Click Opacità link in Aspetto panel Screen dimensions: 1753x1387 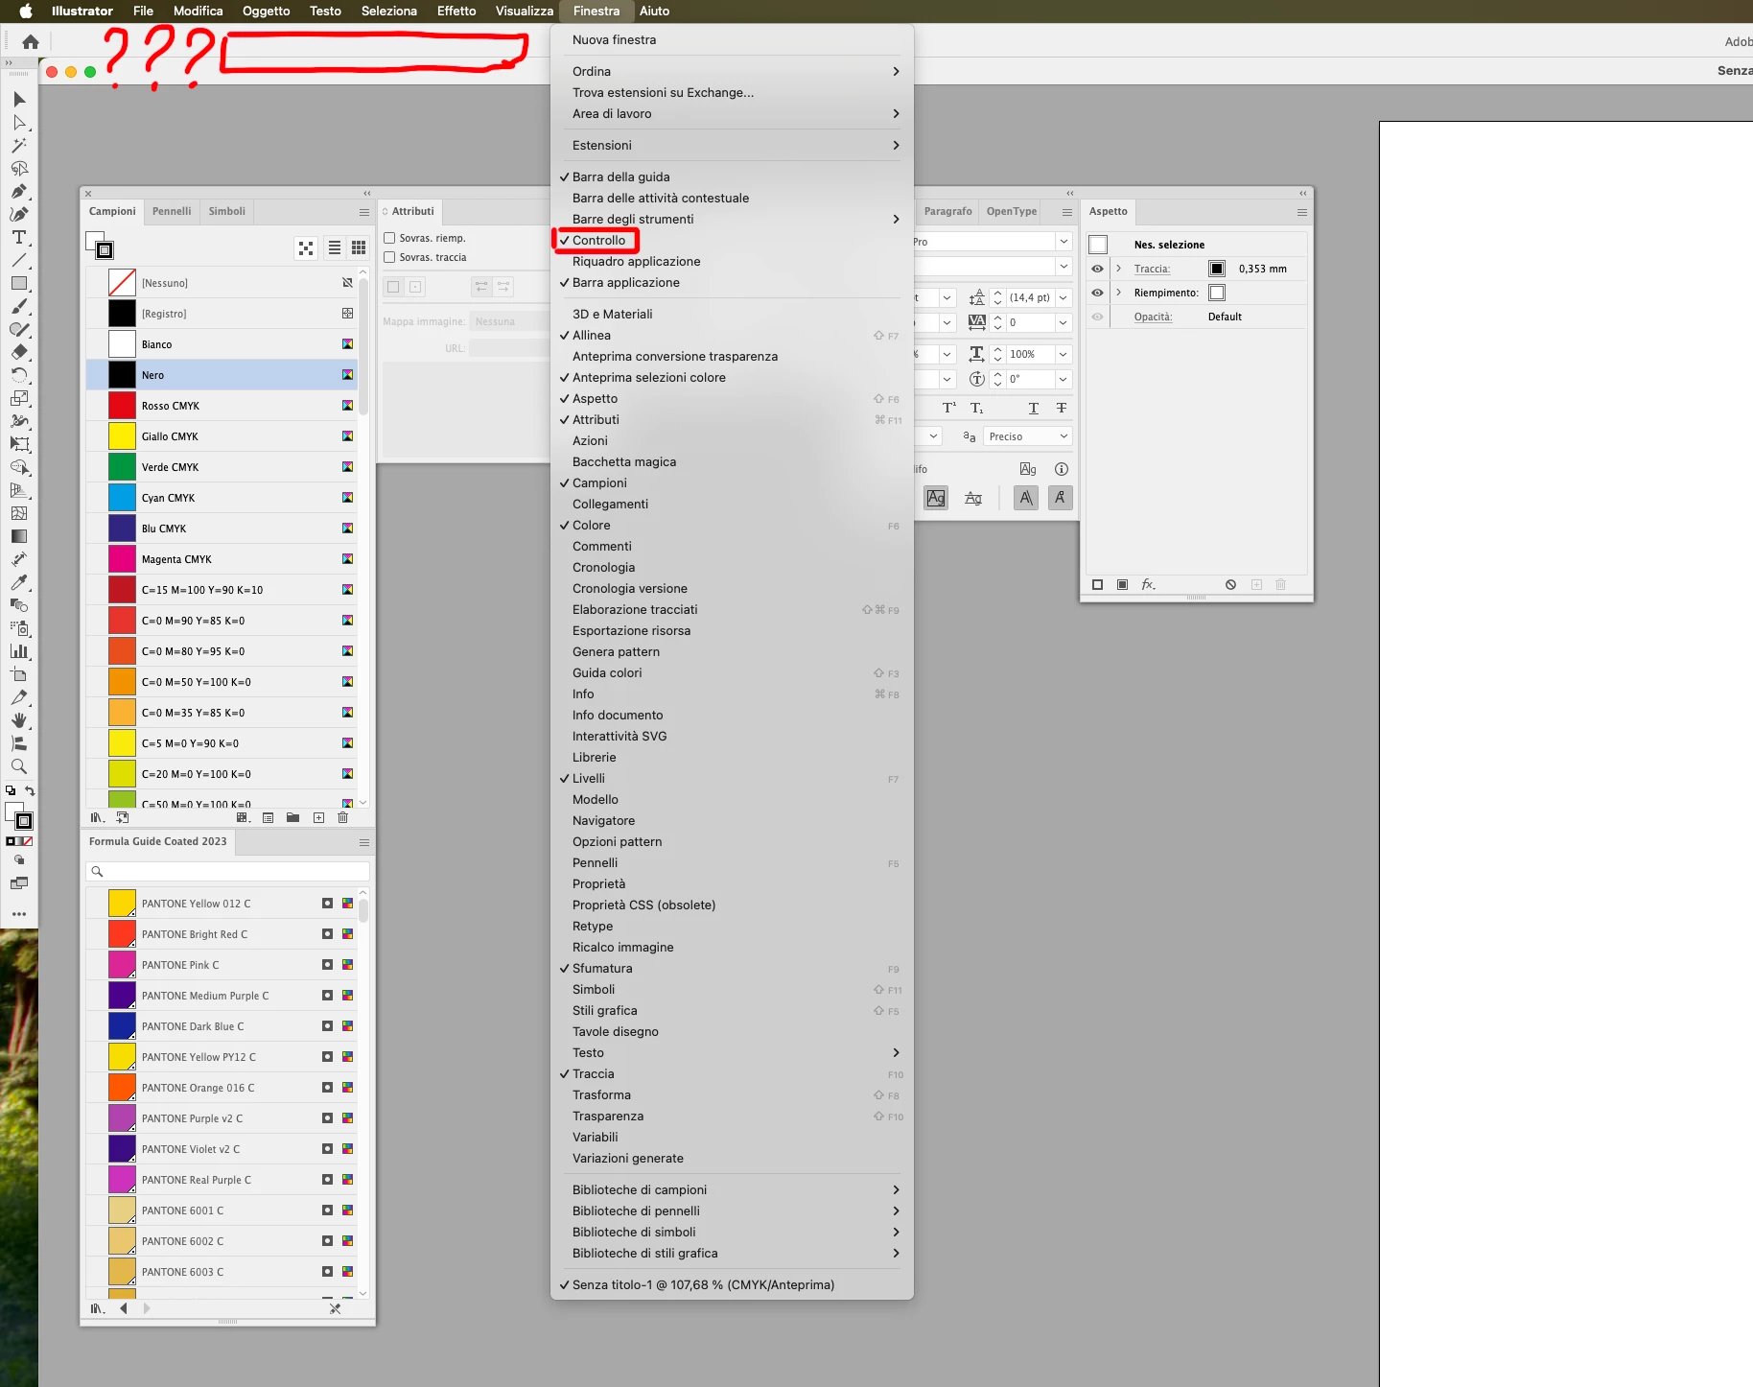[x=1153, y=317]
